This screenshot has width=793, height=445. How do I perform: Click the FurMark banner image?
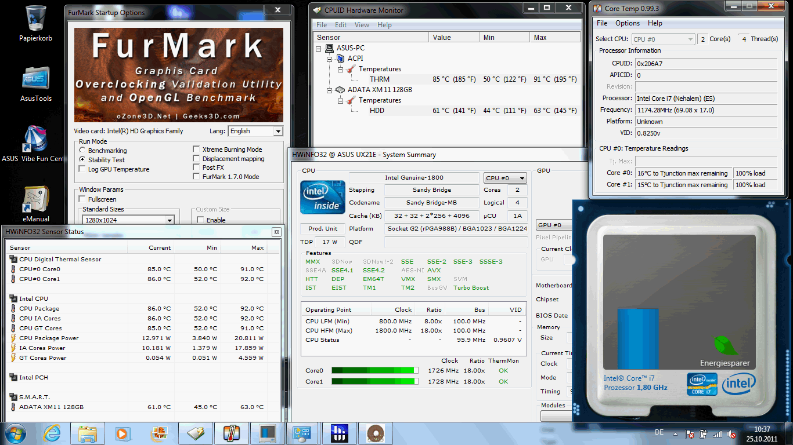(179, 75)
